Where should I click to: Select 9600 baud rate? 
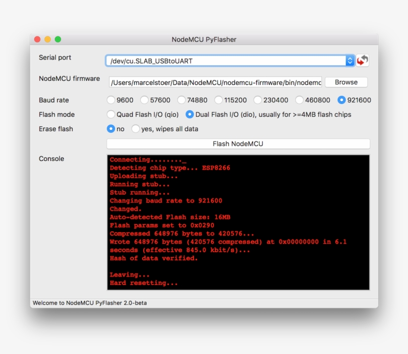point(111,100)
